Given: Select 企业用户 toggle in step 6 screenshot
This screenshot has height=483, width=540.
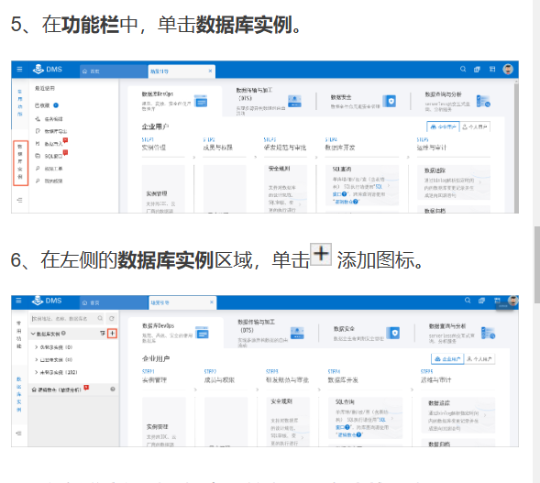Looking at the screenshot, I should click(447, 359).
